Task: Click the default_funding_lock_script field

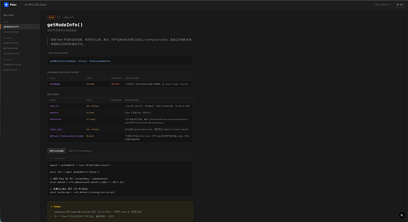Action: 67,136
